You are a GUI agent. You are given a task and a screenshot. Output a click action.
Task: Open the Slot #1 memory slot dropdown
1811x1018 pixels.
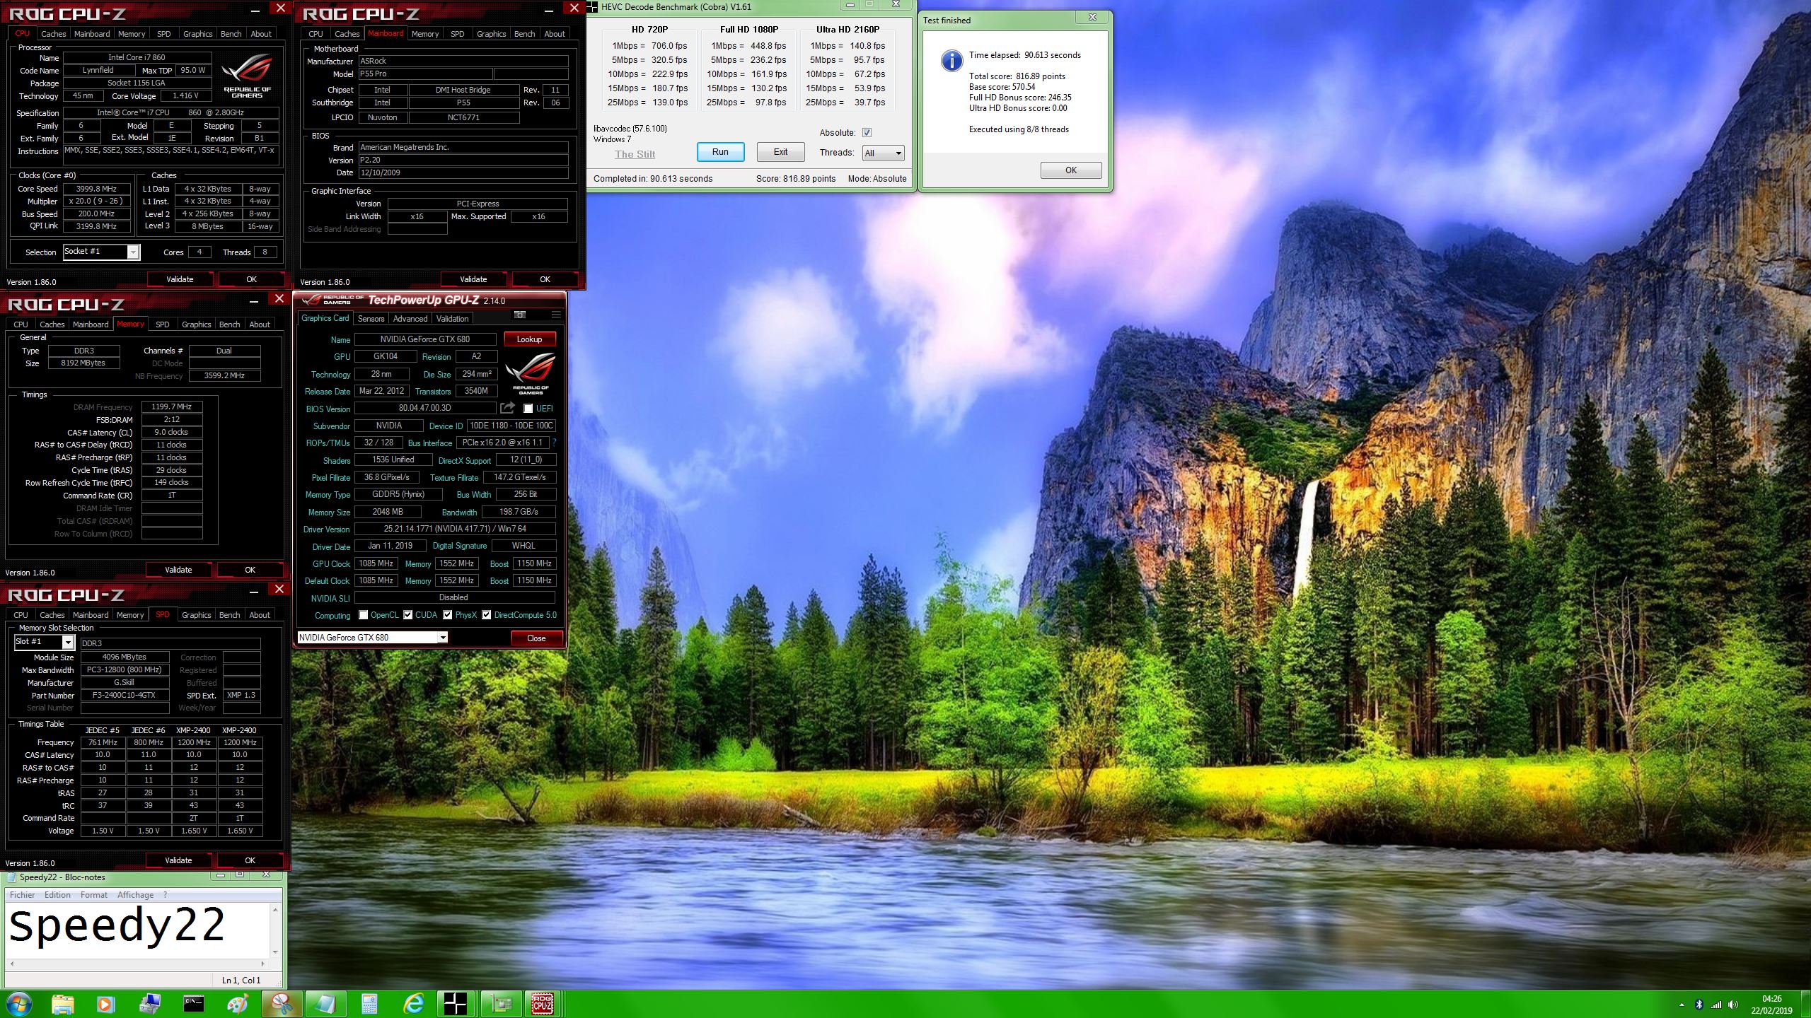[44, 642]
